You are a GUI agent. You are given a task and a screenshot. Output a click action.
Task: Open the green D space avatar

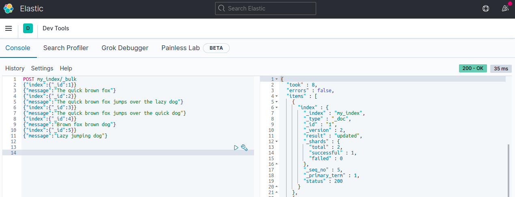coord(28,28)
